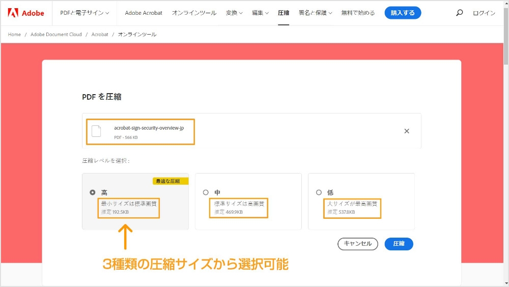Click the PDF - 566 KB file size text
The height and width of the screenshot is (287, 509).
click(x=126, y=137)
